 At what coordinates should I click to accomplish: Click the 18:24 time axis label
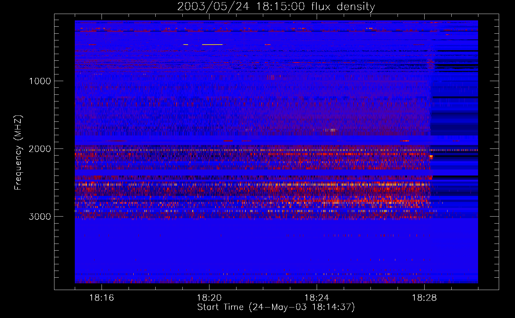317,298
